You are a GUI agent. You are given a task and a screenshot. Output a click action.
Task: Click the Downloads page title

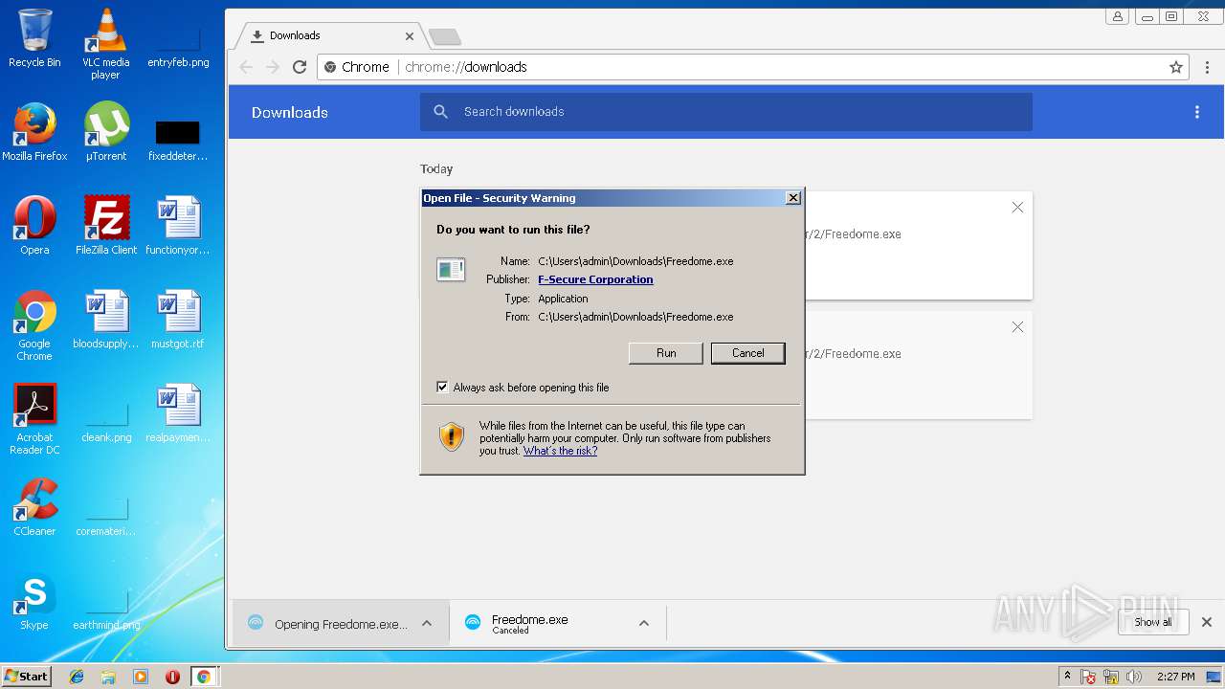click(x=290, y=112)
